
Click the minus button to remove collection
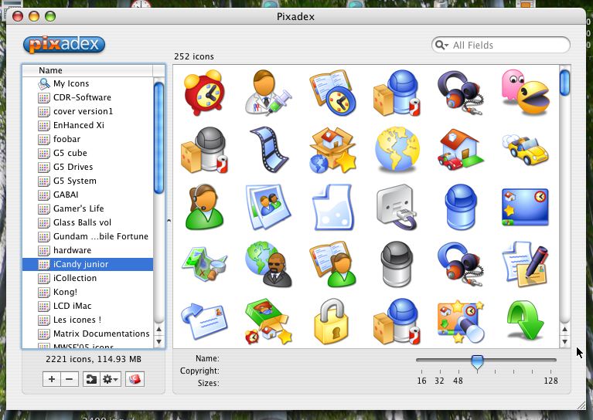tap(69, 379)
